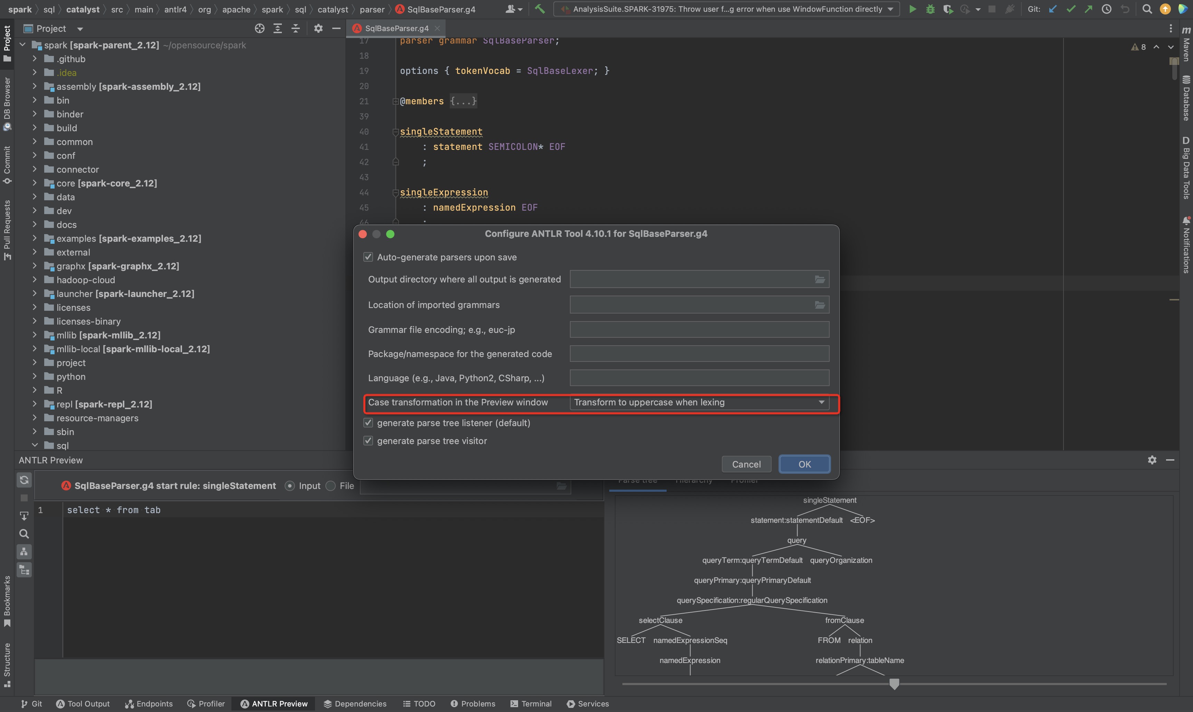Start debugging with the Debug icon
This screenshot has width=1193, height=712.
click(930, 9)
